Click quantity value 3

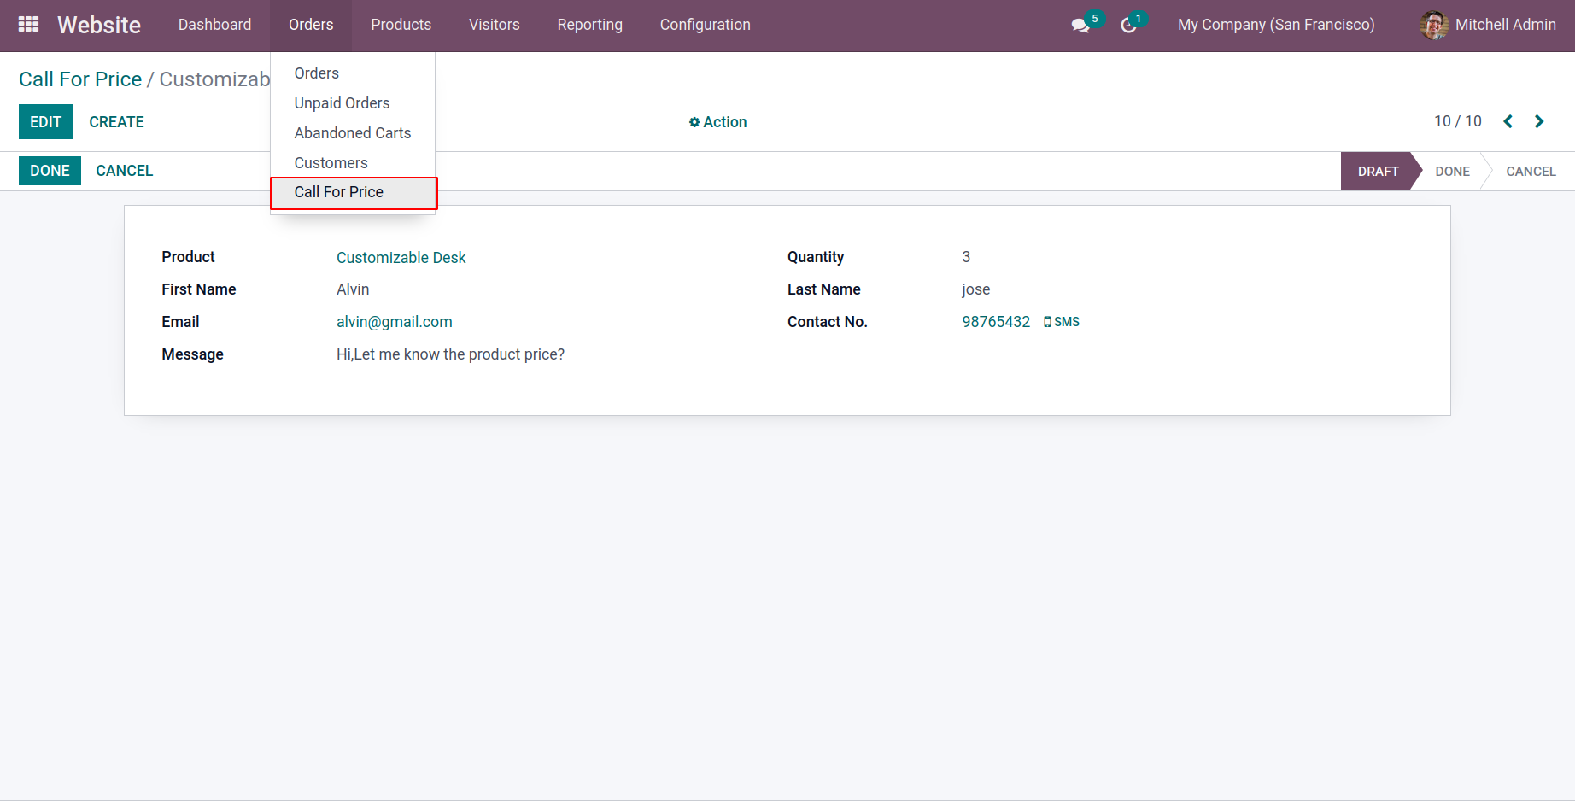[966, 257]
